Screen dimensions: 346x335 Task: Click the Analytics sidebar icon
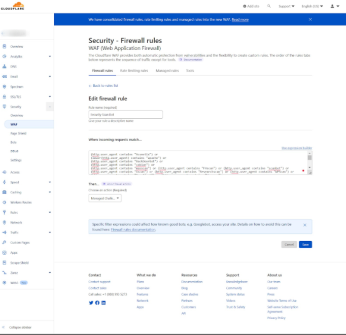(5, 56)
